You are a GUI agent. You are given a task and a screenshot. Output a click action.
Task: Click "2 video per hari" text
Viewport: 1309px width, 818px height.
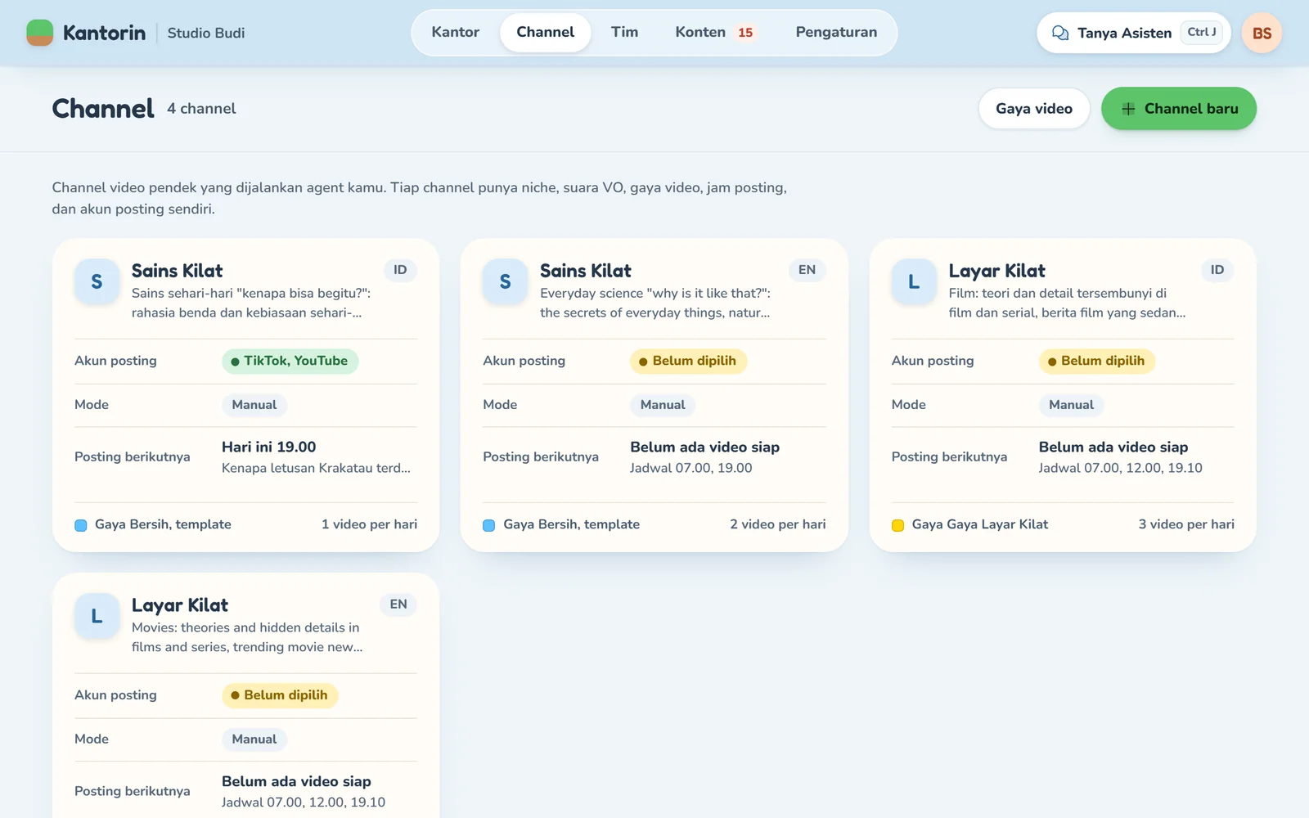pos(777,524)
